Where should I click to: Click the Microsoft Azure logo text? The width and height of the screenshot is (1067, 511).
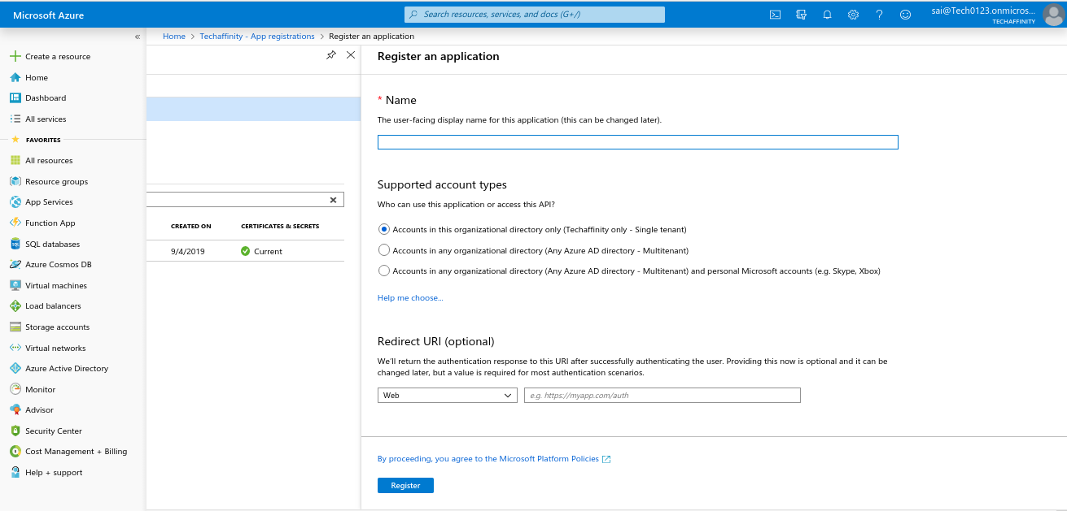point(49,15)
